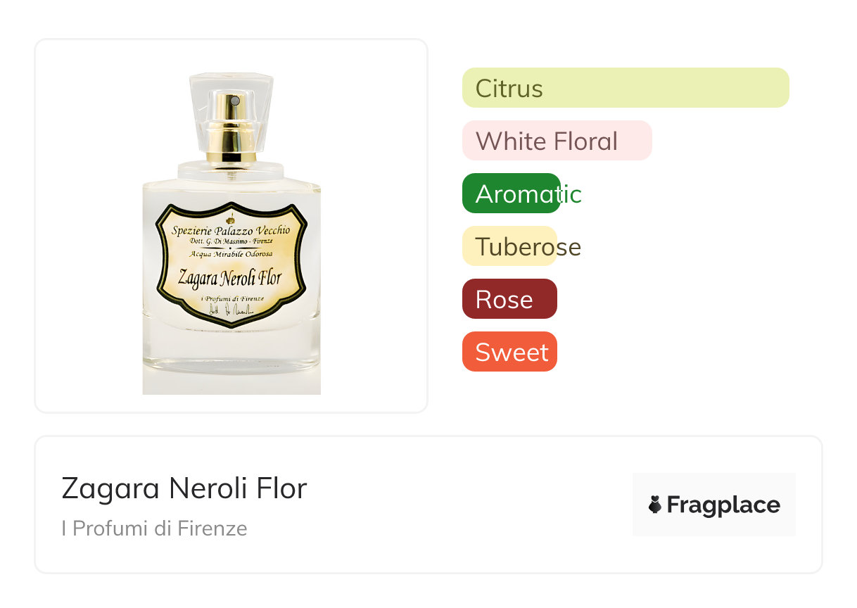Screen dimensions: 857x608
Task: Click the Dott. G. Di Massimo line on the label
Action: coord(231,242)
